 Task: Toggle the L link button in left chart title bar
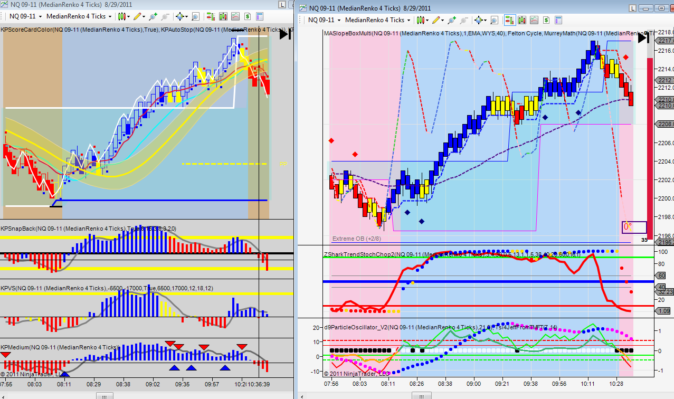pos(281,5)
